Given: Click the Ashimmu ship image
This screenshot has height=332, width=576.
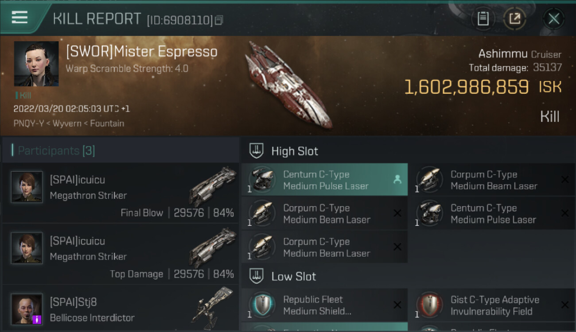Looking at the screenshot, I should point(288,84).
